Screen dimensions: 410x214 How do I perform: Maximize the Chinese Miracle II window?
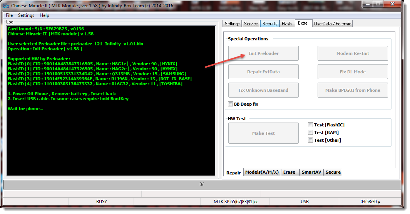[378, 4]
